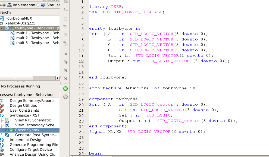This screenshot has width=269, height=157.
Task: Click the Design Summary sigma icon
Action: click(2, 101)
